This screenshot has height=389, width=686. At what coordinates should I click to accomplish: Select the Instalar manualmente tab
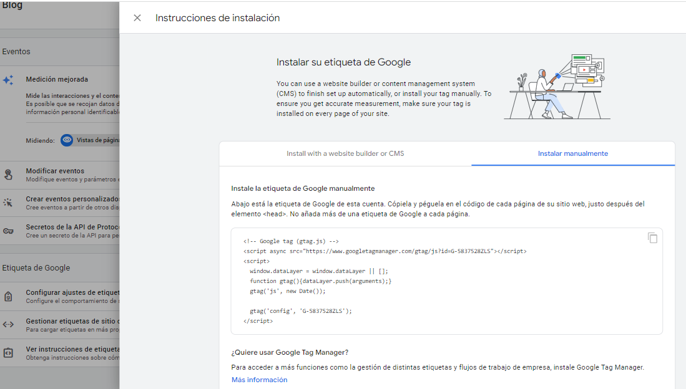[572, 153]
